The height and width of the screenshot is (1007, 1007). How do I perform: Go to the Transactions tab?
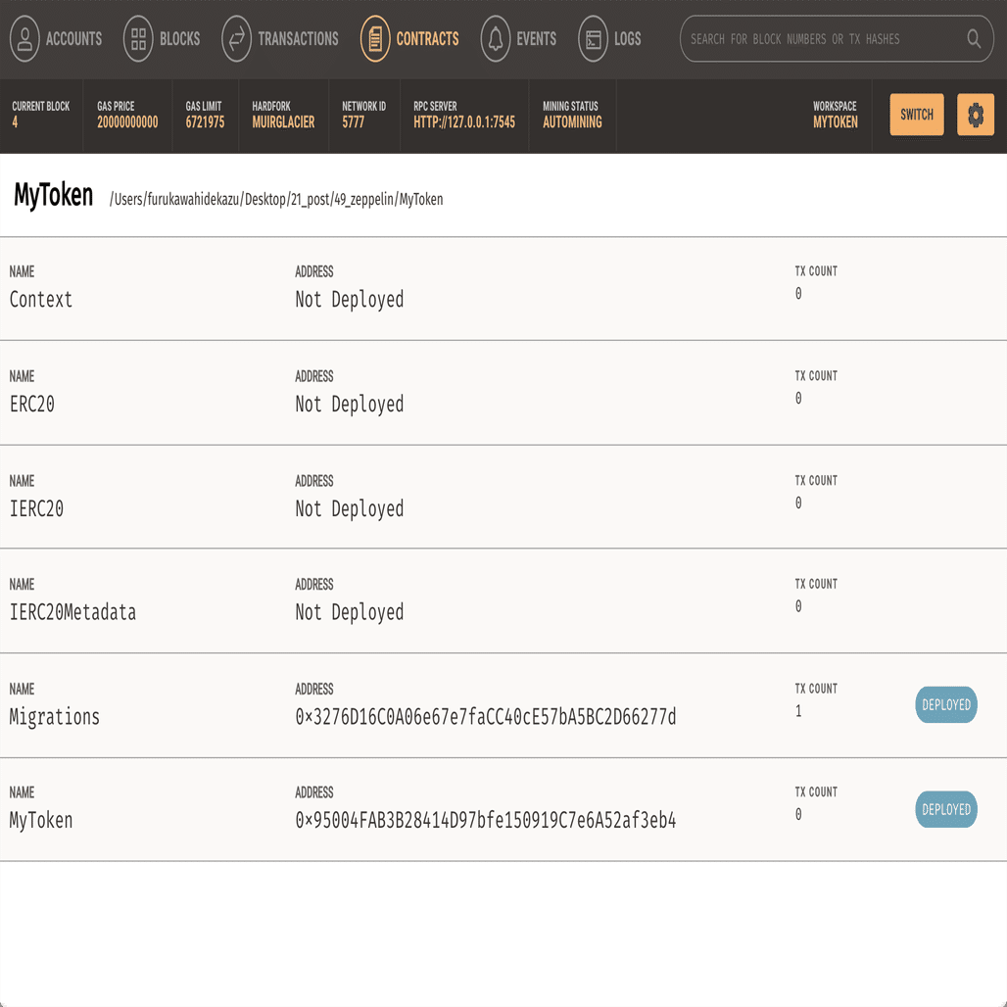[280, 38]
